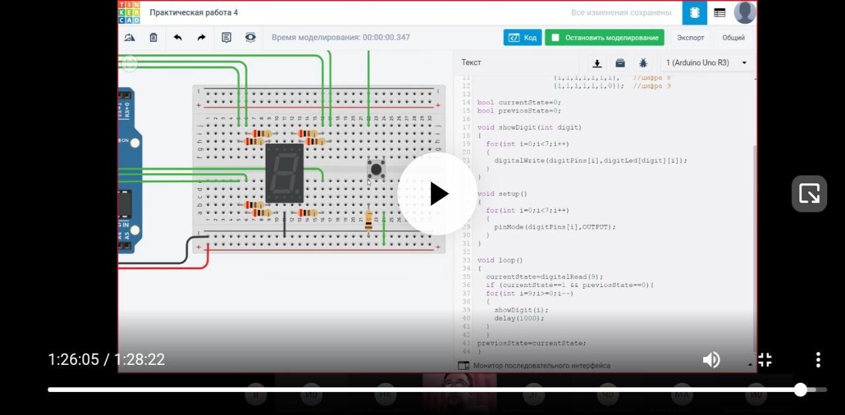845x415 pixels.
Task: Click code line void setup()
Action: click(x=502, y=194)
